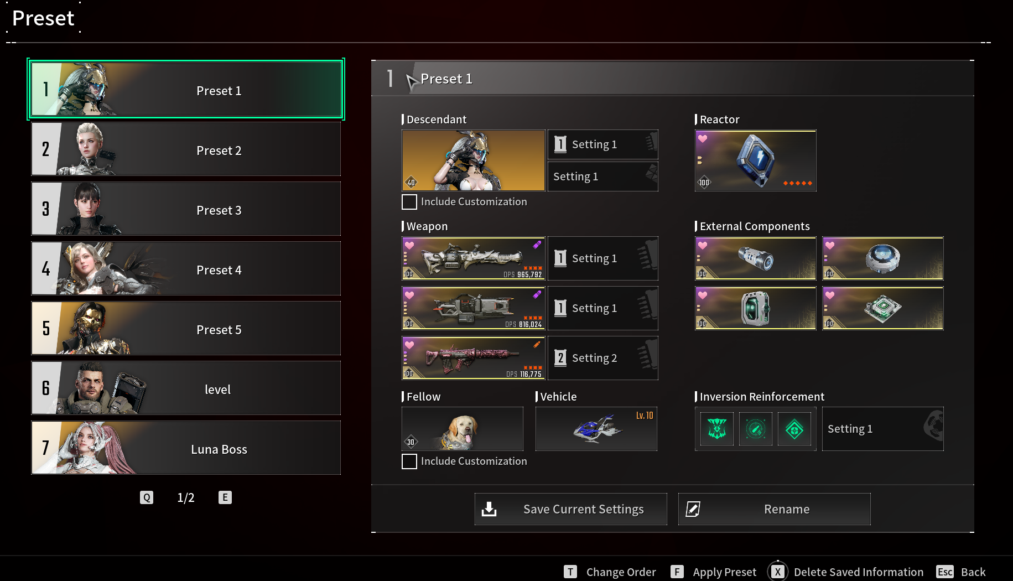Viewport: 1013px width, 581px height.
Task: Select the Luna Boss preset
Action: (x=186, y=448)
